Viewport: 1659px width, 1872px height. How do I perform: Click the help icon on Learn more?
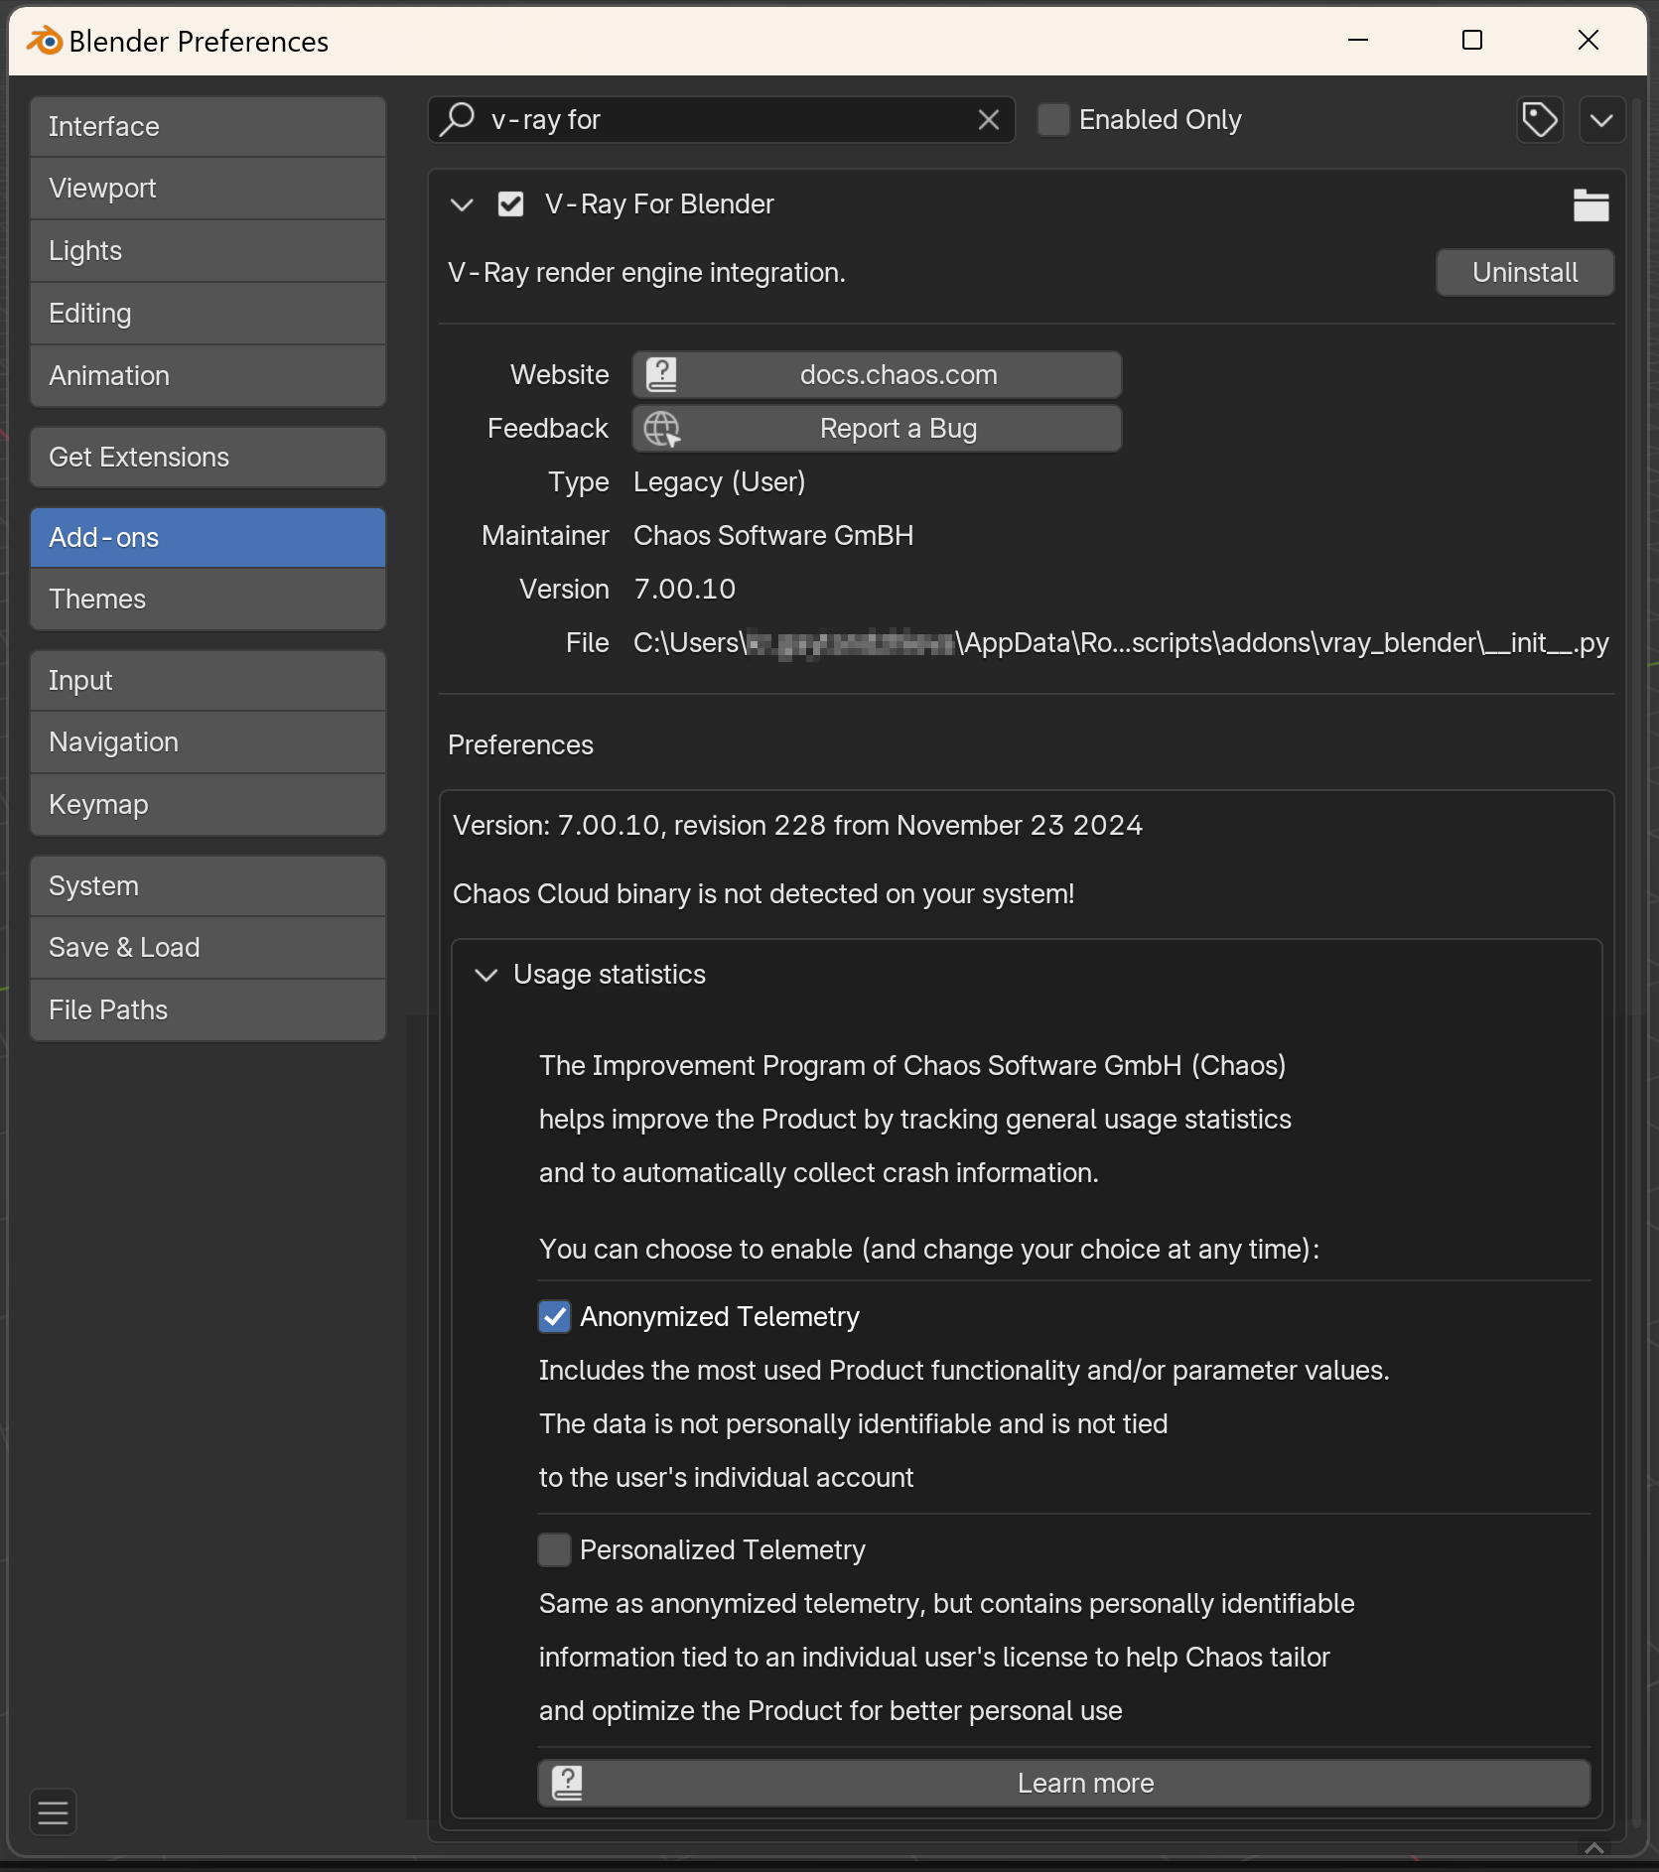567,1783
